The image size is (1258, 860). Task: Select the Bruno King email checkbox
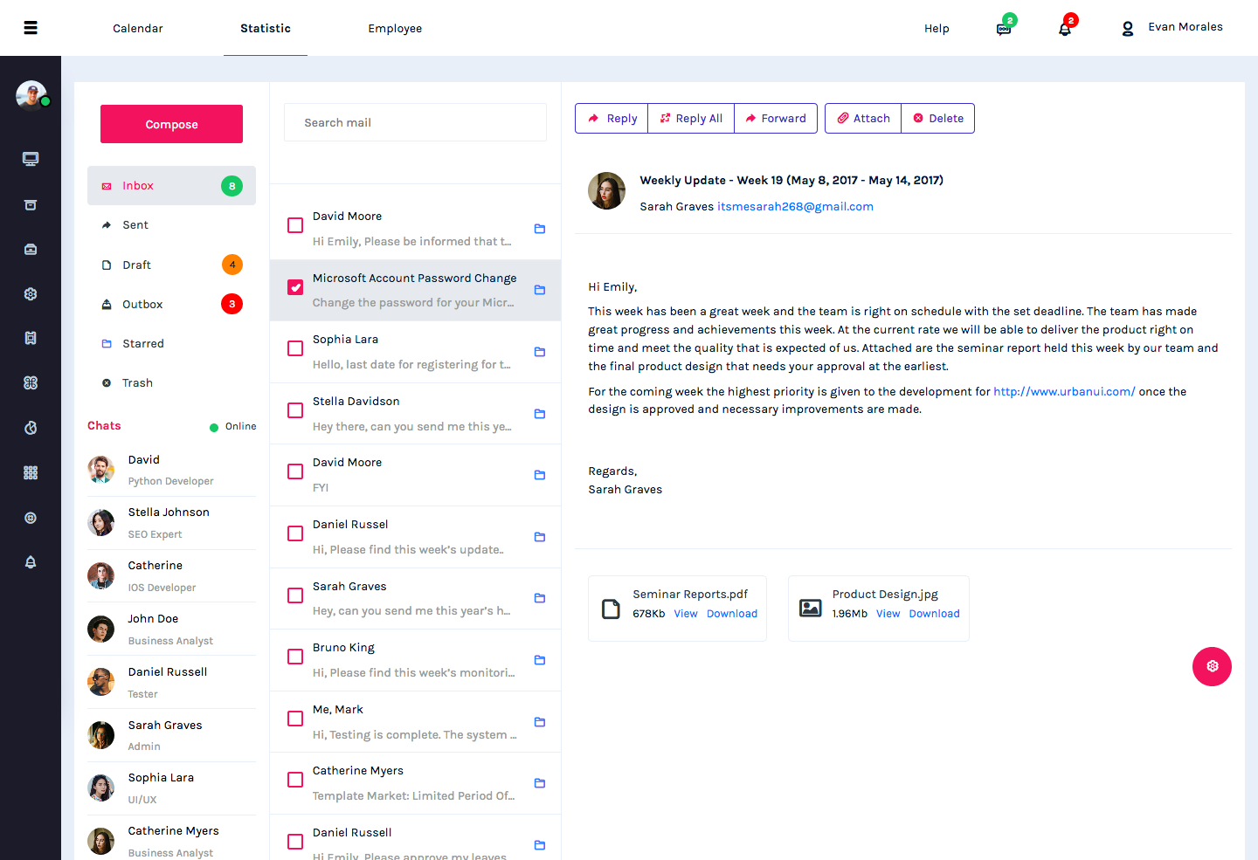pos(295,657)
